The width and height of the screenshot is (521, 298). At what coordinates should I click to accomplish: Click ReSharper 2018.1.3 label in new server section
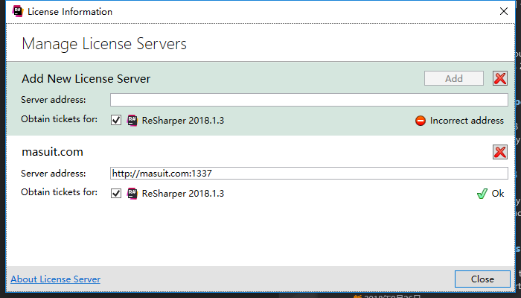pos(183,121)
